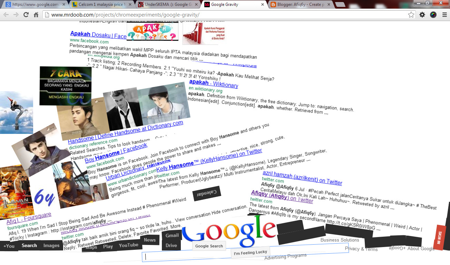
Task: Go back with the browser back arrow
Action: tap(7, 15)
